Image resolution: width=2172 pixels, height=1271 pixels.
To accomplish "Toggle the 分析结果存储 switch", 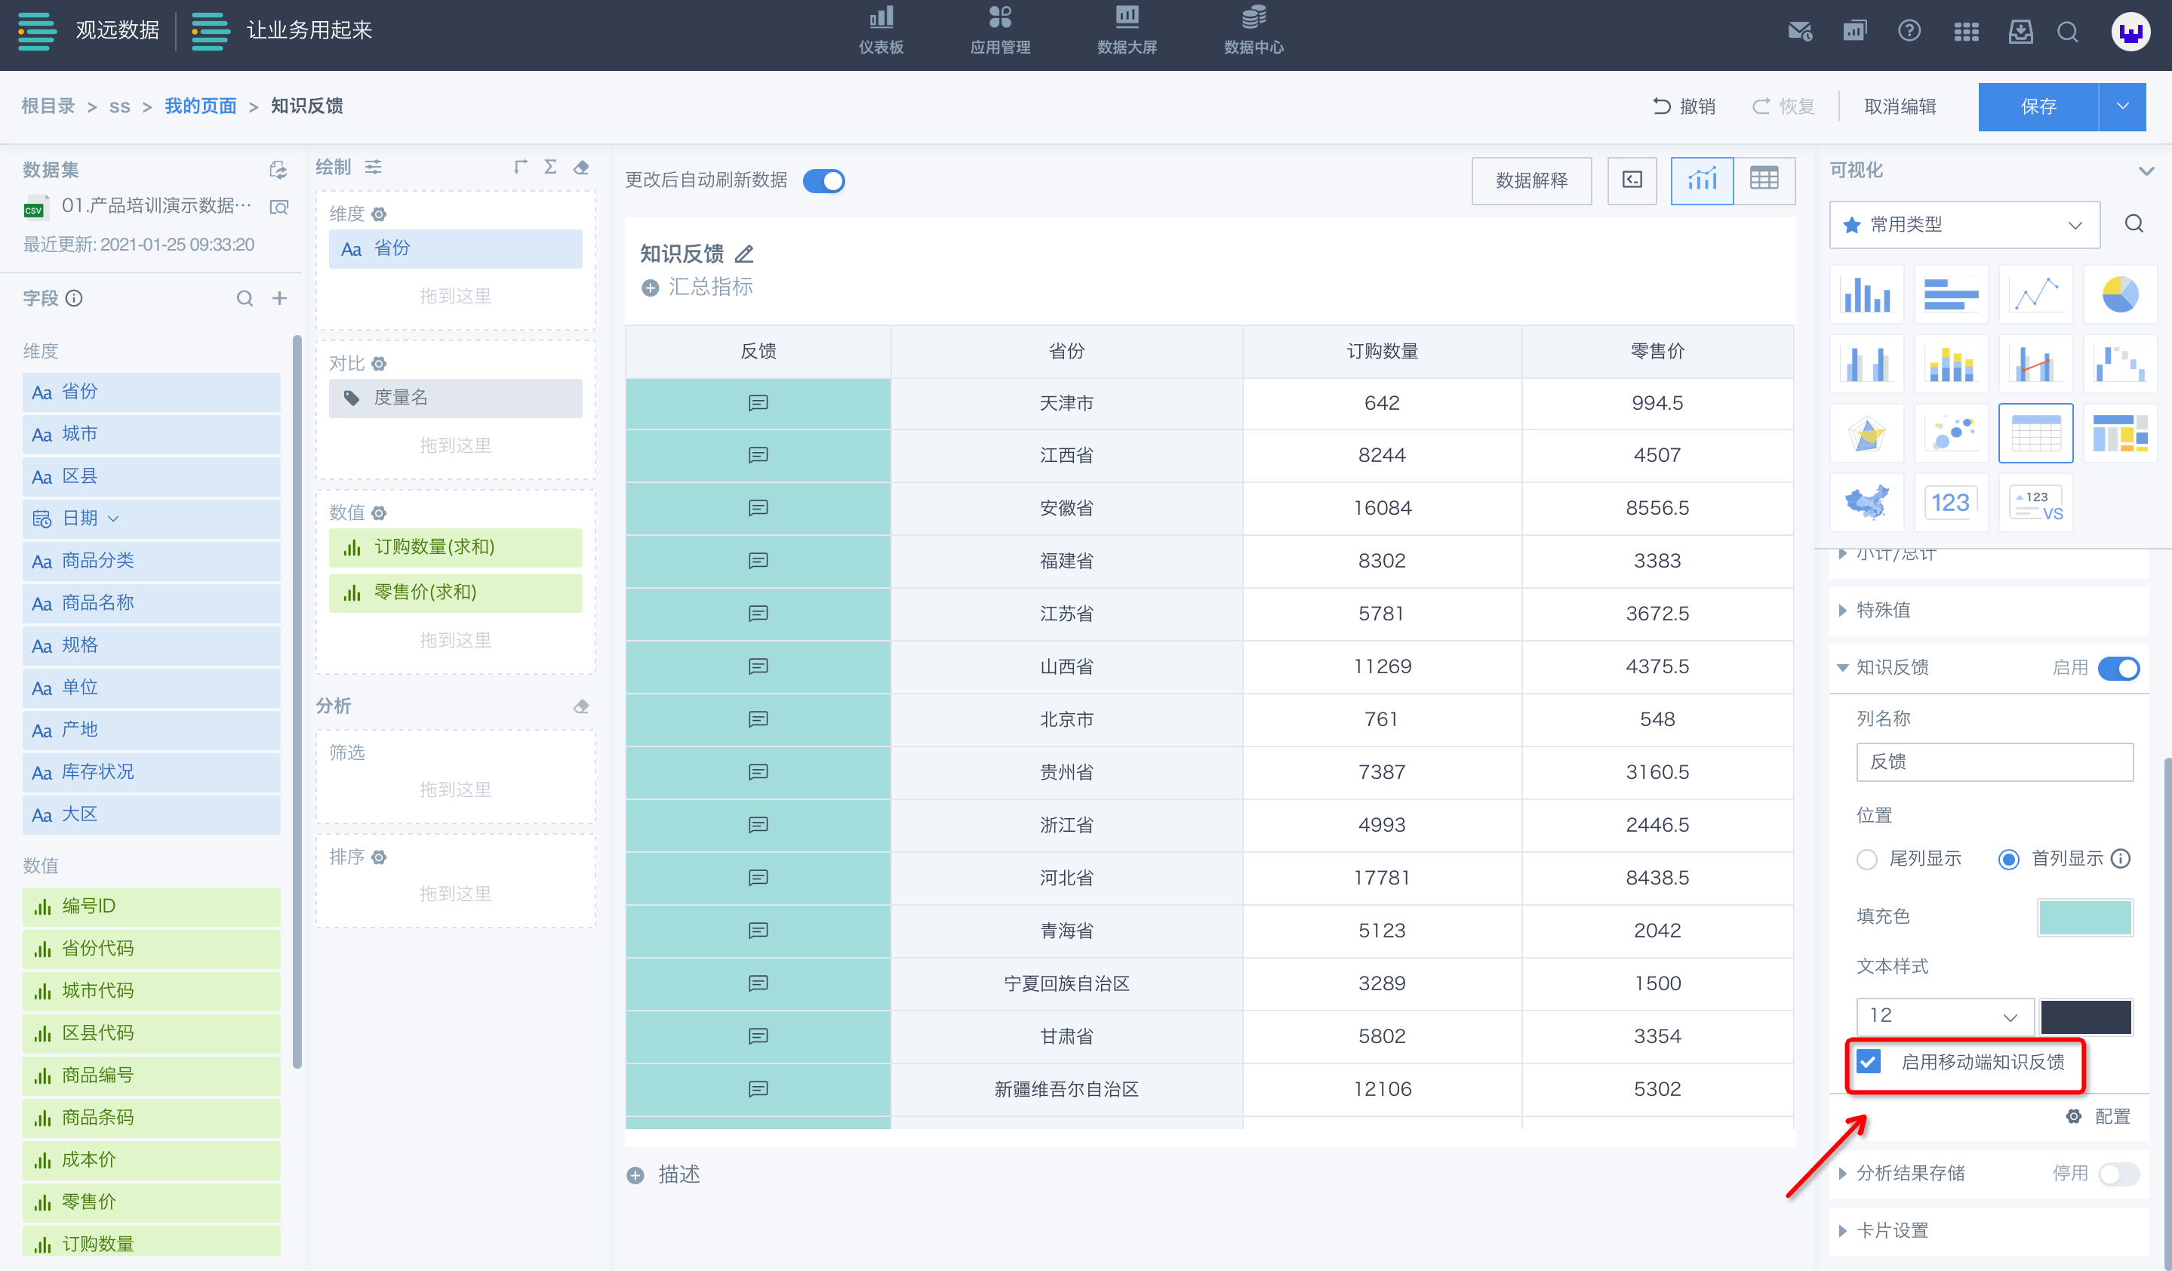I will (2119, 1174).
